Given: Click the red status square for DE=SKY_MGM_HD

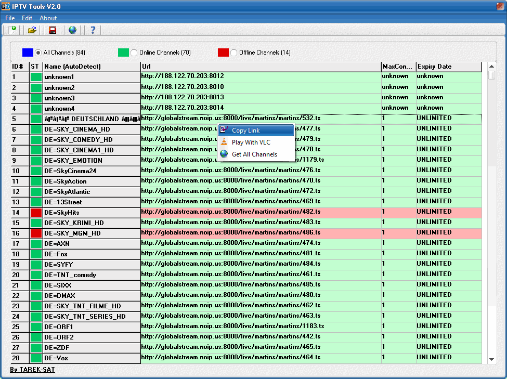Looking at the screenshot, I should point(36,233).
